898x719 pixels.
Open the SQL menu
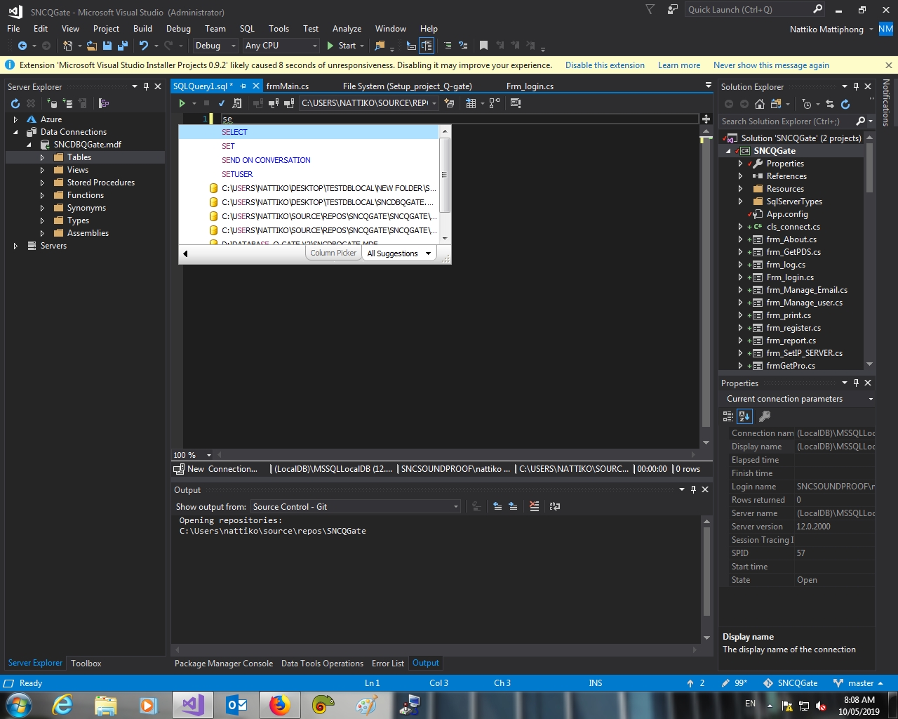247,29
